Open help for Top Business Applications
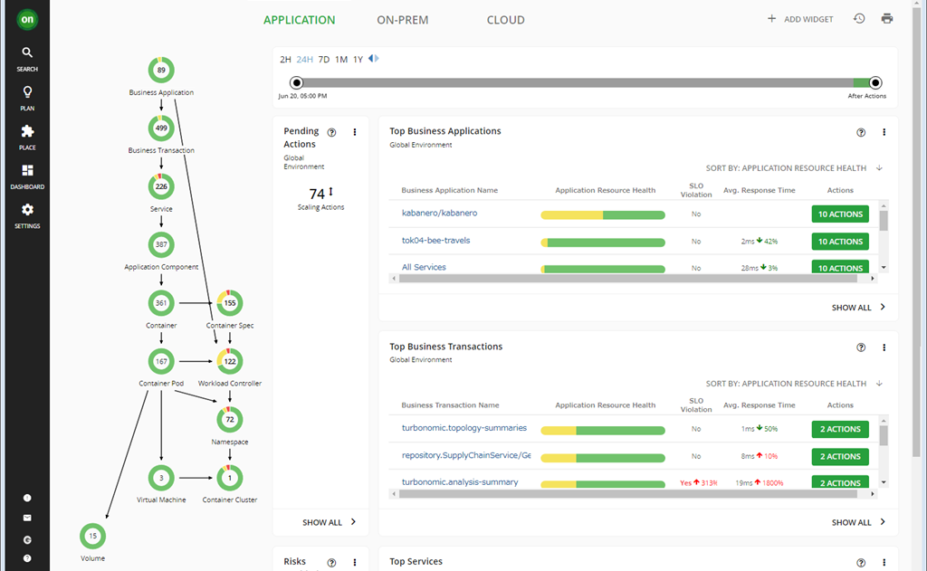The height and width of the screenshot is (571, 927). click(861, 132)
